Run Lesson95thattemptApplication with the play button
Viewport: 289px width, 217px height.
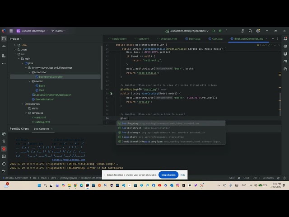[214, 31]
